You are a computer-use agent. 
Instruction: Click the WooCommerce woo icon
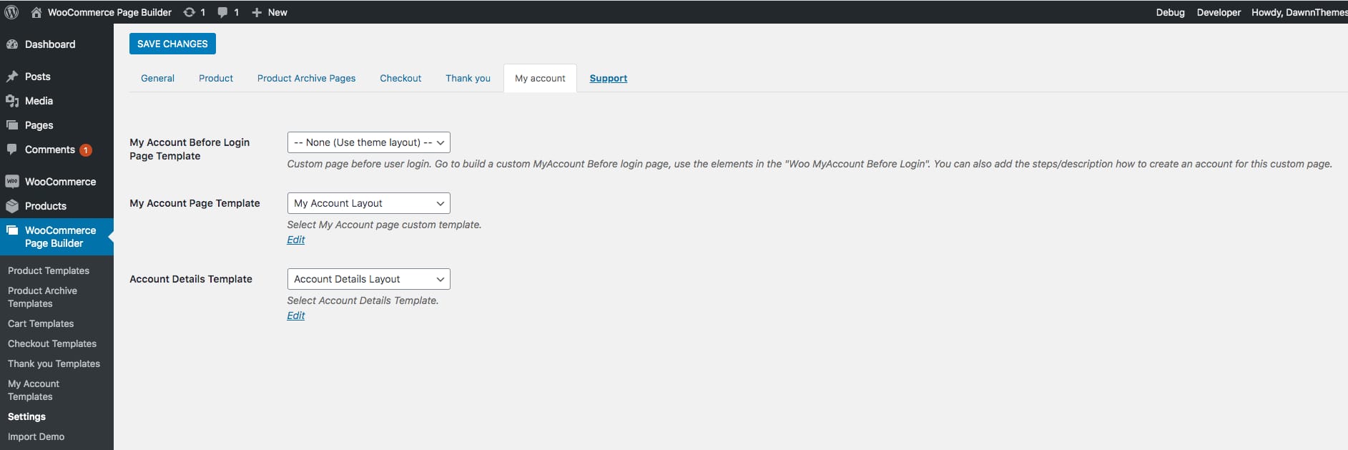coord(12,182)
